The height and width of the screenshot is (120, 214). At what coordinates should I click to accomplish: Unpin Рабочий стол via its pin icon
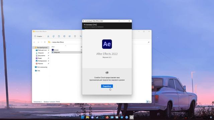pos(48,50)
